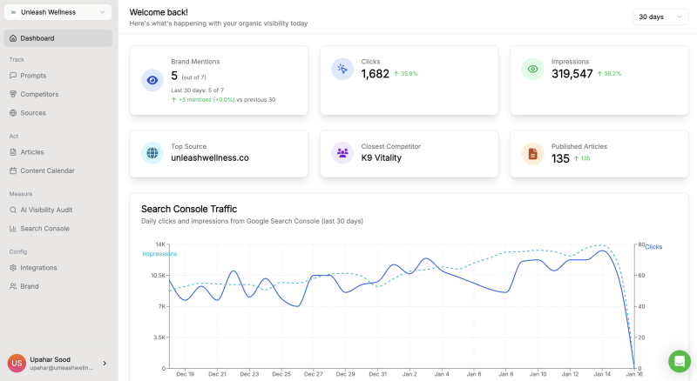Open the green chat support widget
697x381 pixels.
point(679,361)
